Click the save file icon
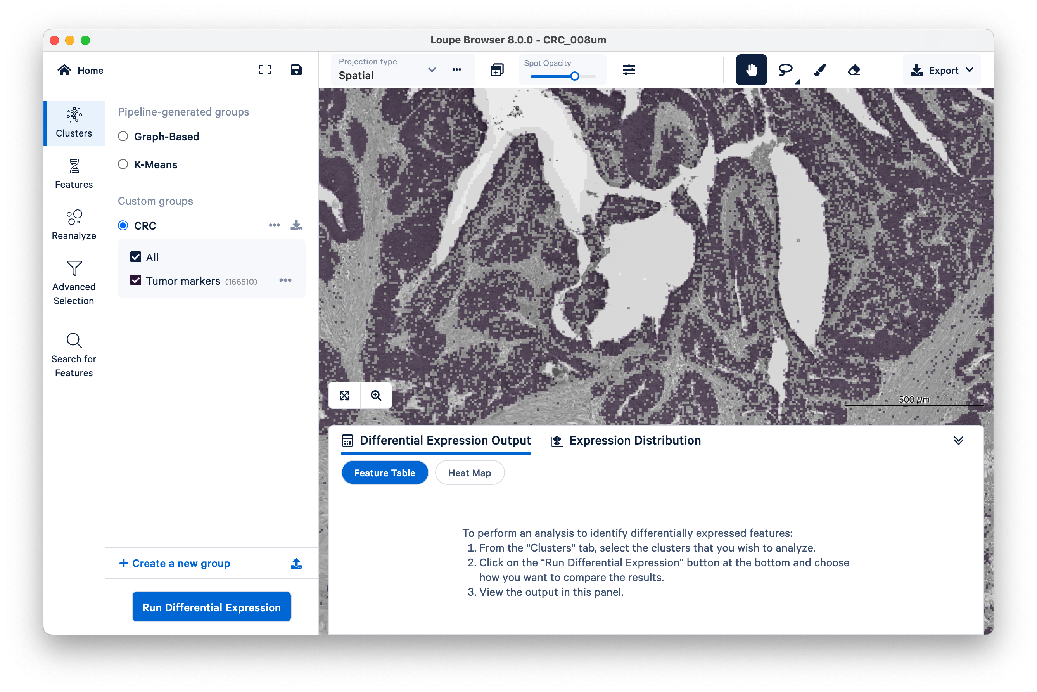 [296, 70]
